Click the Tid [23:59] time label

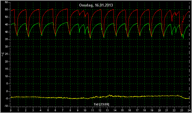click(x=101, y=104)
